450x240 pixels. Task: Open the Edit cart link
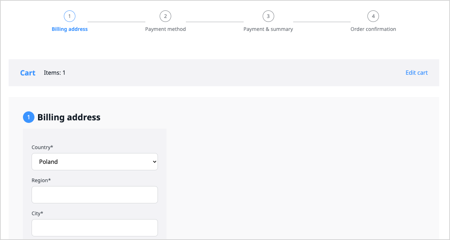(416, 73)
